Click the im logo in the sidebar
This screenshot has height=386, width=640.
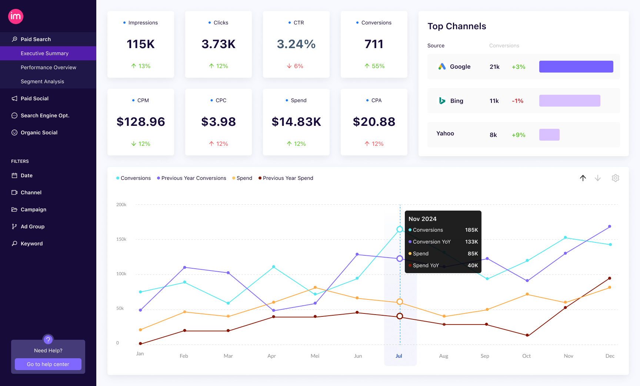tap(16, 16)
